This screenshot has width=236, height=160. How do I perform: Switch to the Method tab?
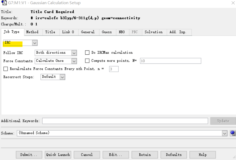point(32,32)
